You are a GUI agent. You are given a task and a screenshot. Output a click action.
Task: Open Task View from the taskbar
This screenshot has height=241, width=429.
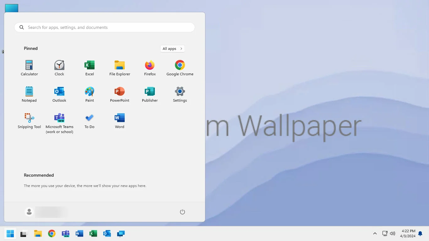click(x=24, y=233)
